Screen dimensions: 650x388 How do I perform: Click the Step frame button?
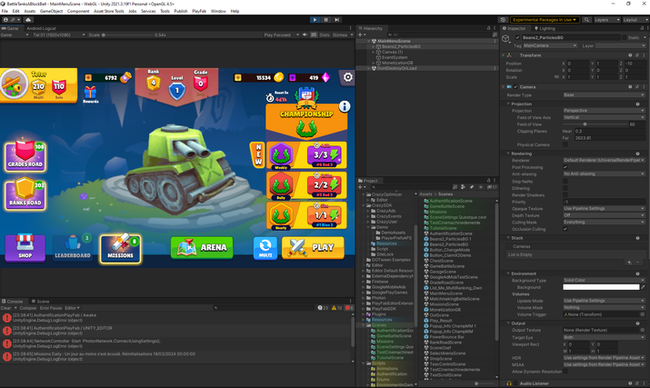click(337, 19)
